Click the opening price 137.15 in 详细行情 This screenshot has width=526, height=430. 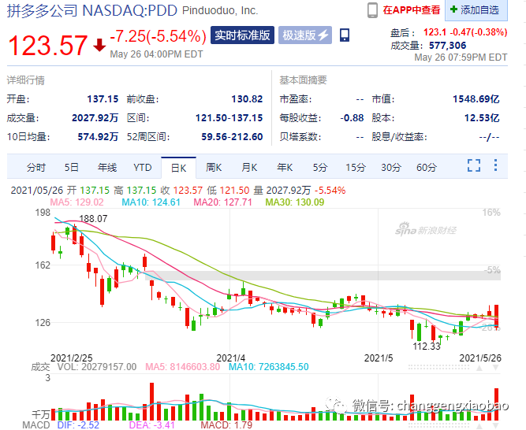103,99
